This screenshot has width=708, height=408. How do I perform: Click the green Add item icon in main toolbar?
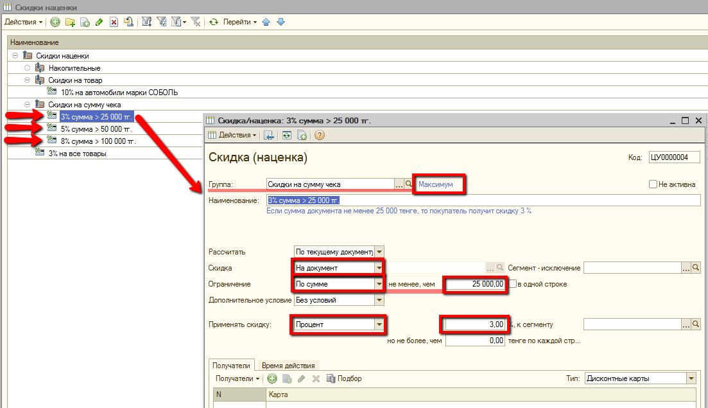coord(55,22)
